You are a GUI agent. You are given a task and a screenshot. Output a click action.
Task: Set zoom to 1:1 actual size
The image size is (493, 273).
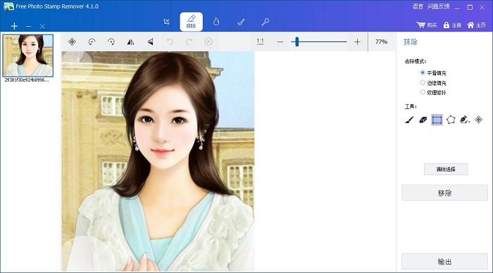pyautogui.click(x=260, y=42)
